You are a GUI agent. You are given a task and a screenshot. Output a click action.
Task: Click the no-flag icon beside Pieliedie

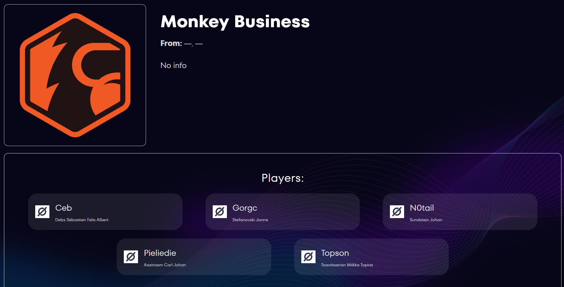(x=131, y=257)
